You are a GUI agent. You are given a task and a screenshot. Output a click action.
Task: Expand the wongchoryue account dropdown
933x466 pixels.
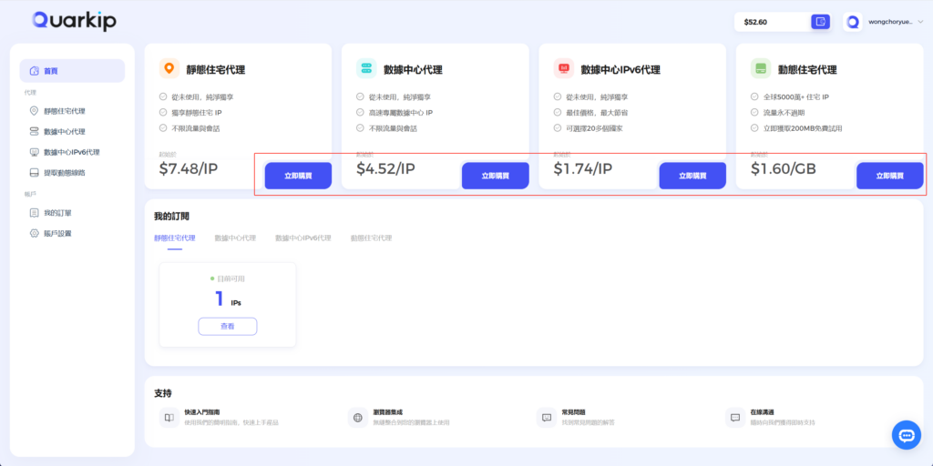click(x=920, y=22)
